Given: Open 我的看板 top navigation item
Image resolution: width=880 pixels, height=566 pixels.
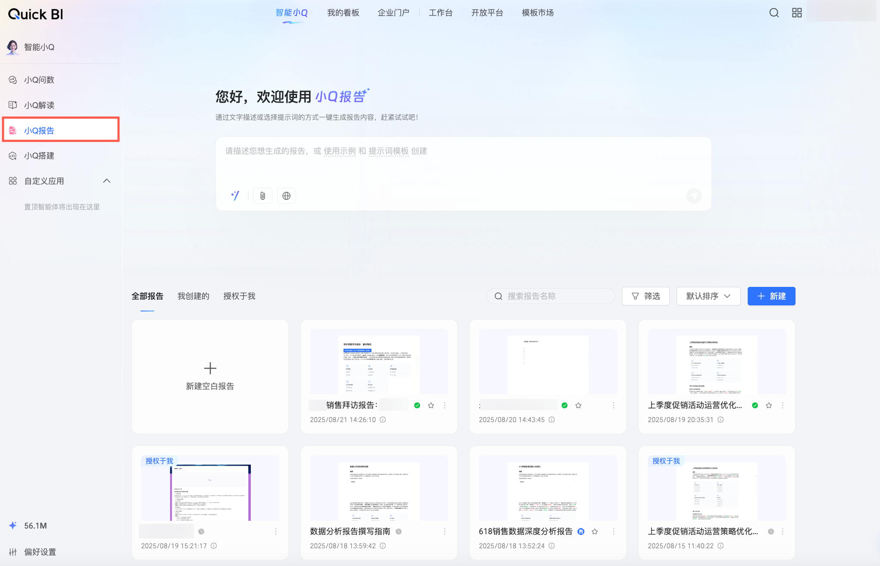Looking at the screenshot, I should coord(343,13).
